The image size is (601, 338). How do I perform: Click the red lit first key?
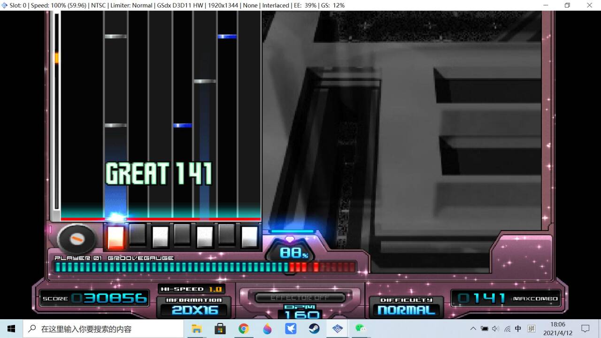pyautogui.click(x=116, y=237)
